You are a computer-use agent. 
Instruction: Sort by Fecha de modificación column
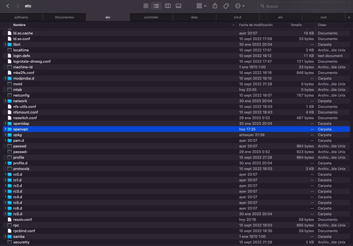tap(256, 25)
